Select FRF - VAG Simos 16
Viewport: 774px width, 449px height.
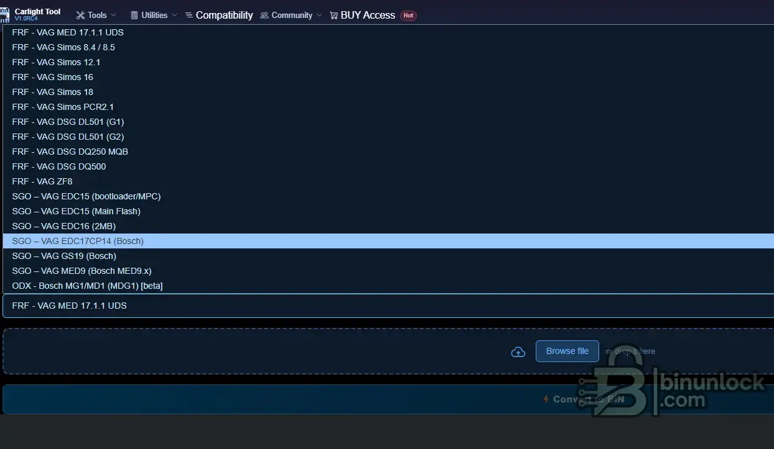(x=388, y=77)
